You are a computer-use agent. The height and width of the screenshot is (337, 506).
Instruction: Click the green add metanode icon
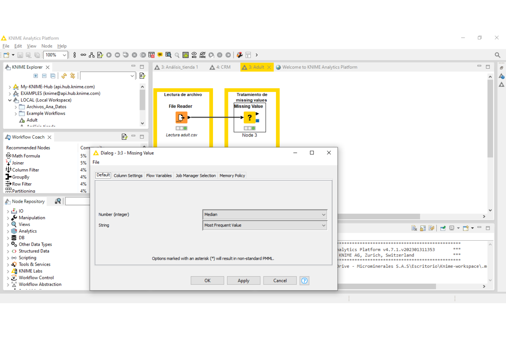pos(186,55)
